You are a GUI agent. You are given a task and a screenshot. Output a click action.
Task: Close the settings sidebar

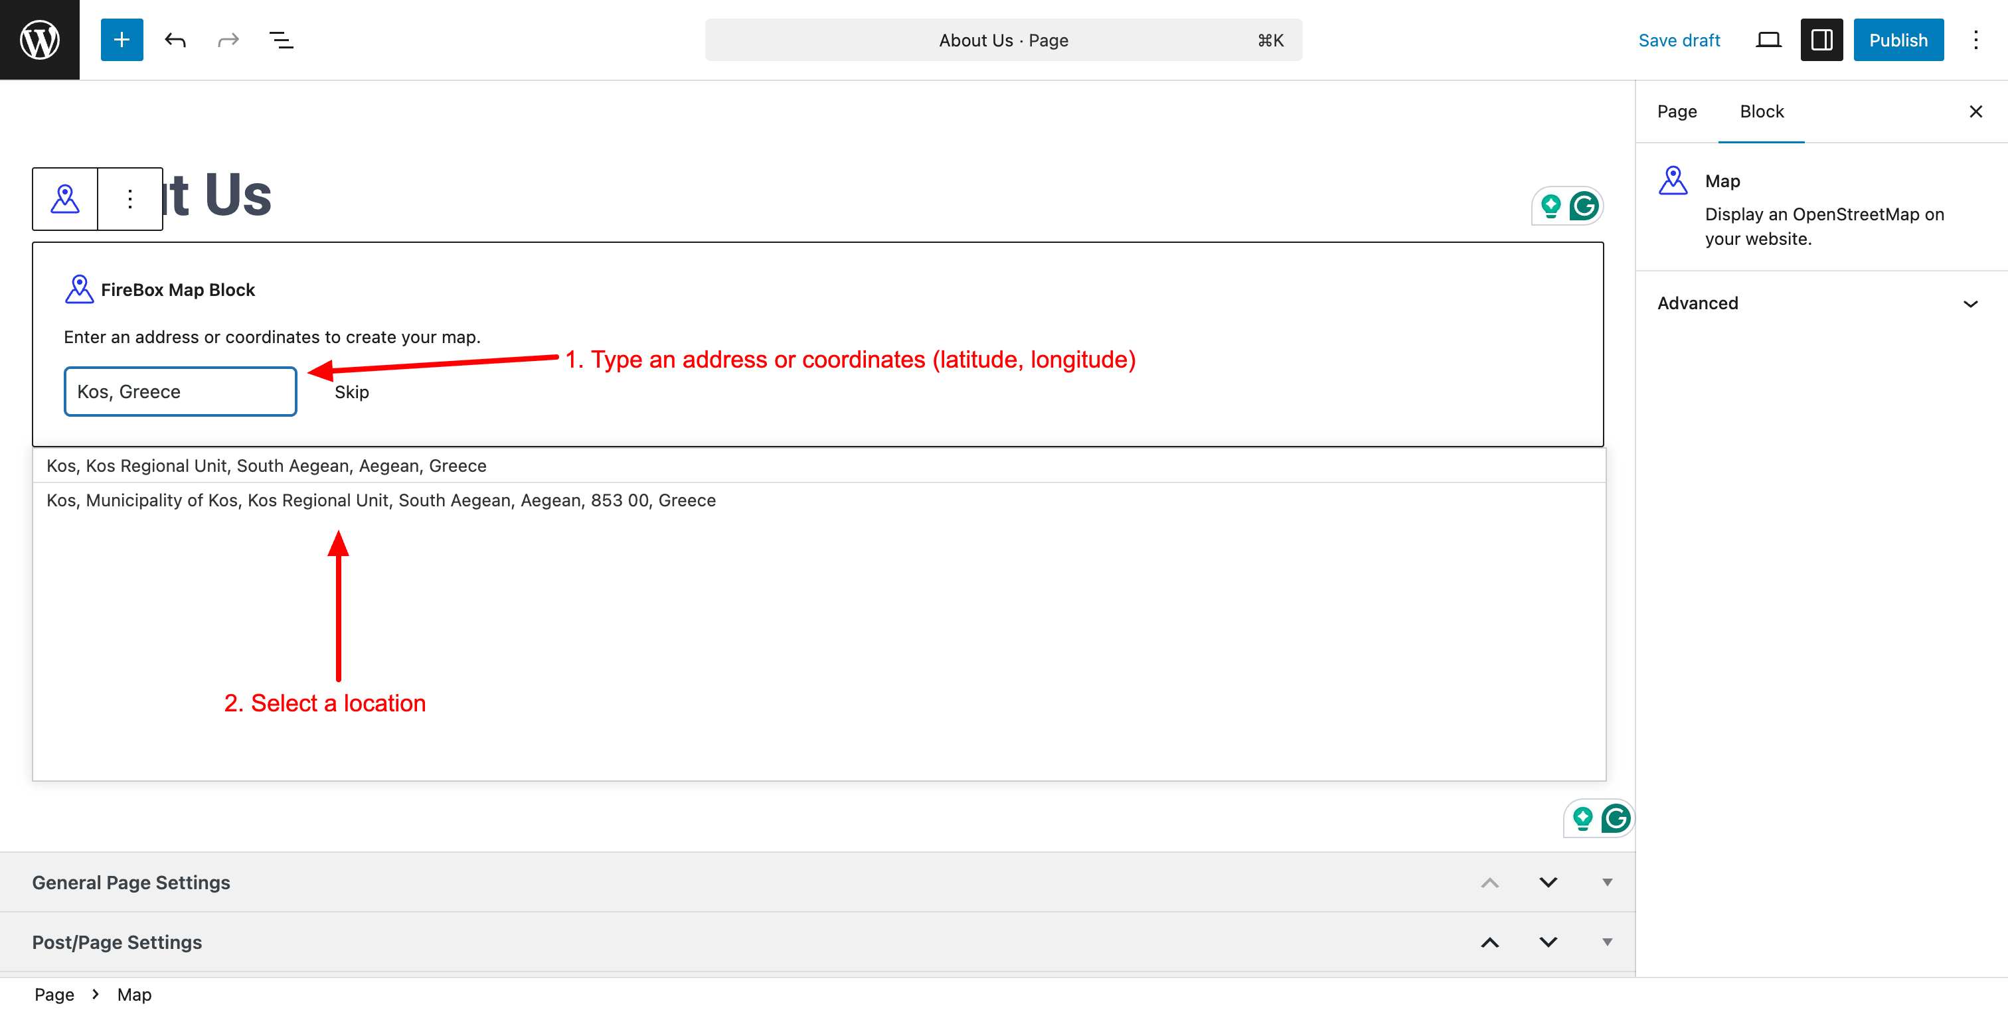click(x=1975, y=111)
